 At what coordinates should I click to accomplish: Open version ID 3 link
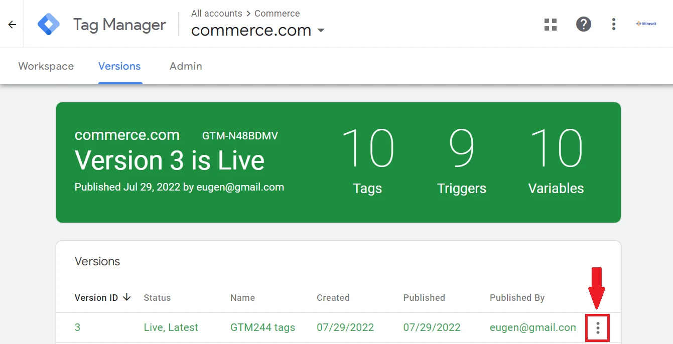point(77,327)
